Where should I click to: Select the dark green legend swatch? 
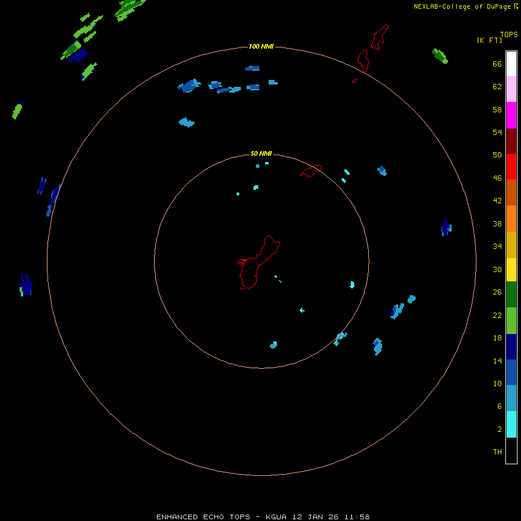coord(511,295)
